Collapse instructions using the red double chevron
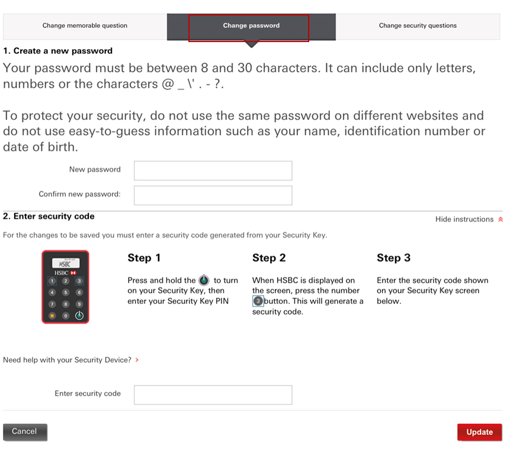 (501, 220)
